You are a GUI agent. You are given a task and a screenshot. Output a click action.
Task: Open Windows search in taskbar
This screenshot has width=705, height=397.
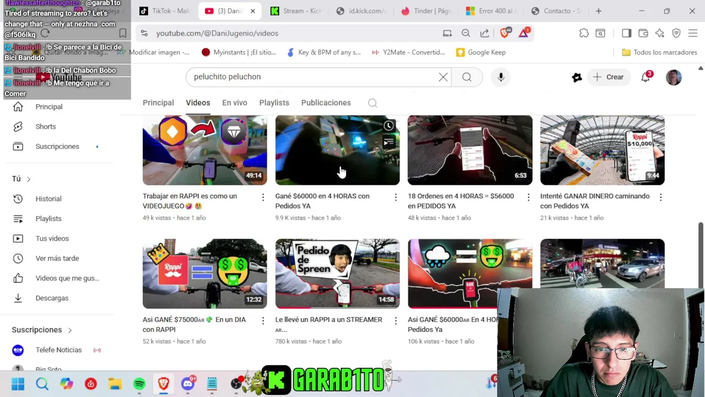coord(42,384)
